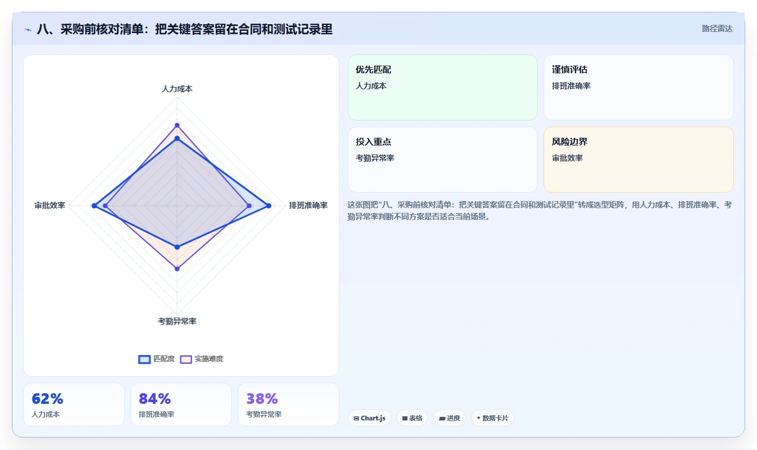The width and height of the screenshot is (757, 450).
Task: Select the 投入重点 card
Action: [x=442, y=160]
